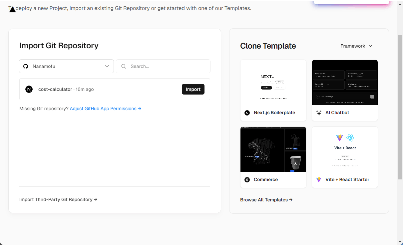
Task: Click the scrollbar down arrow
Action: coord(400,242)
